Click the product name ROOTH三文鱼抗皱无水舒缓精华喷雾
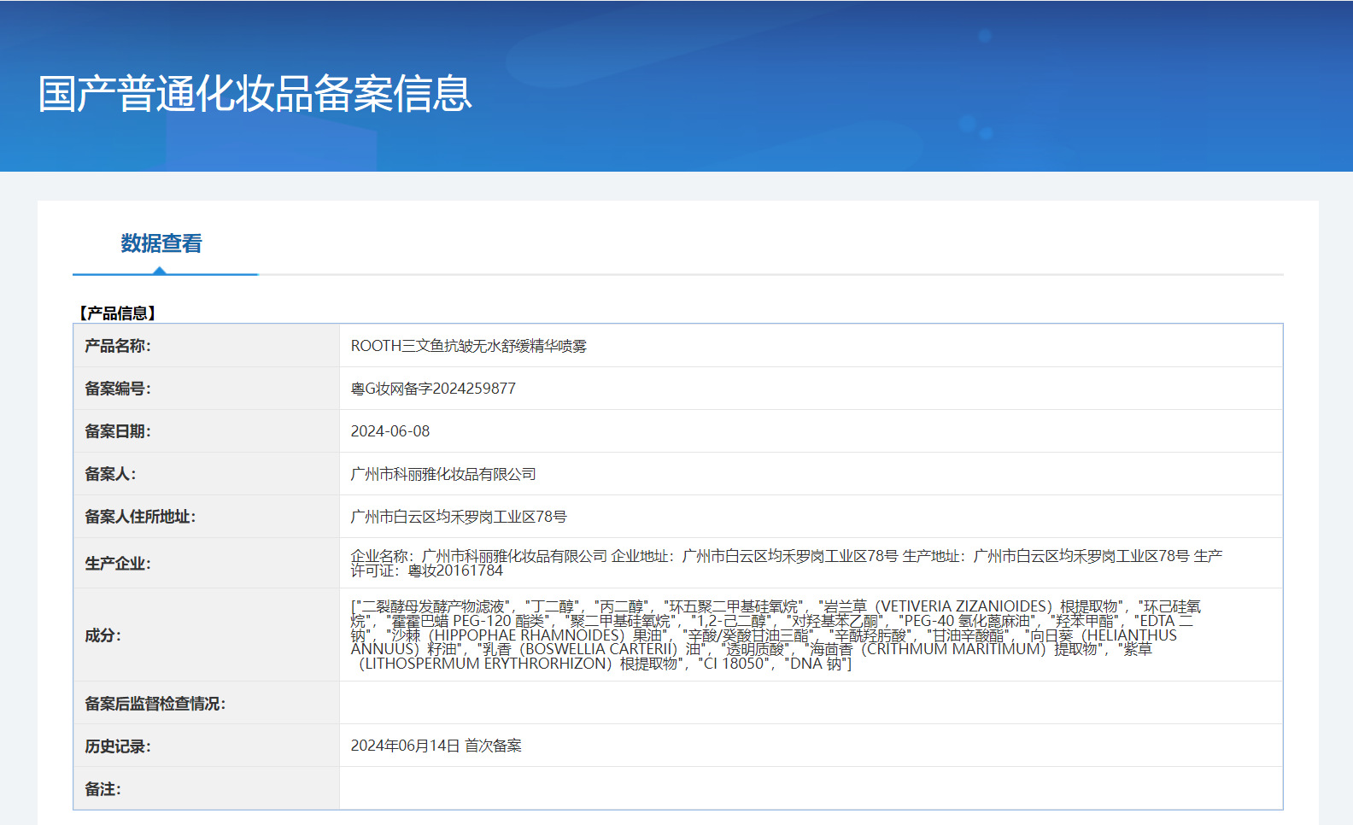 click(468, 346)
